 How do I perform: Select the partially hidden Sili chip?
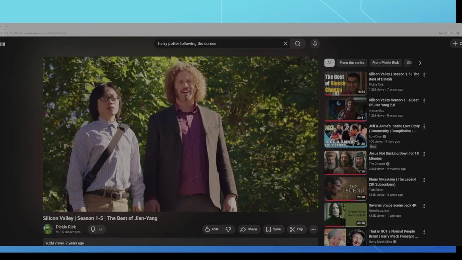click(x=409, y=63)
